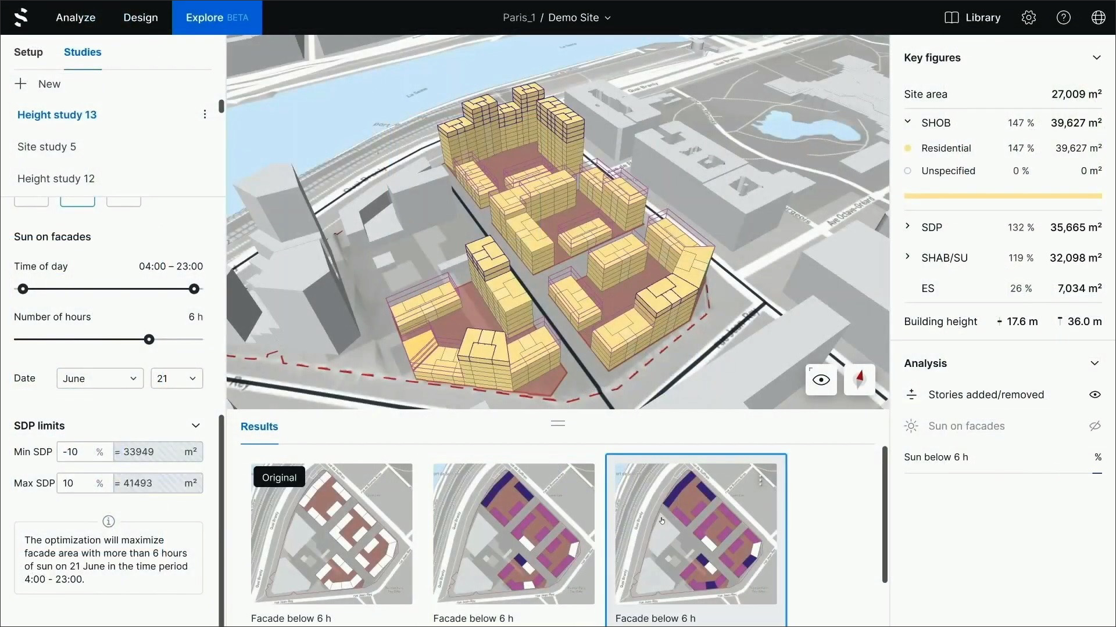Expand the SDP row
This screenshot has width=1116, height=627.
click(x=908, y=226)
